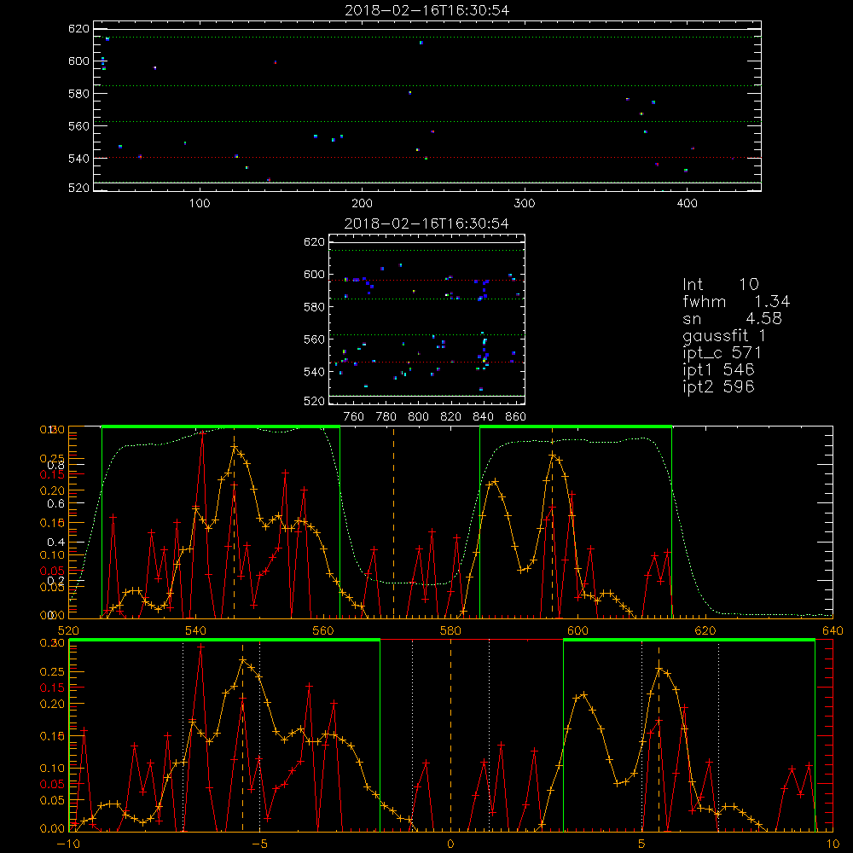Viewport: 853px width, 853px height.
Task: Click x-axis label '0' on bottom plot
Action: point(450,844)
